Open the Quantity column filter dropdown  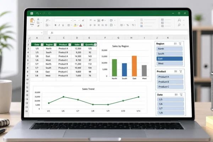tap(95, 45)
